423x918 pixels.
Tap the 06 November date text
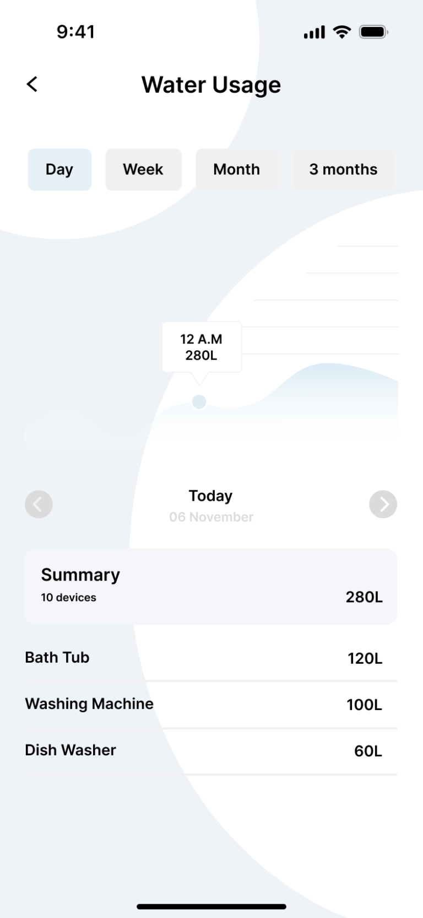(211, 517)
